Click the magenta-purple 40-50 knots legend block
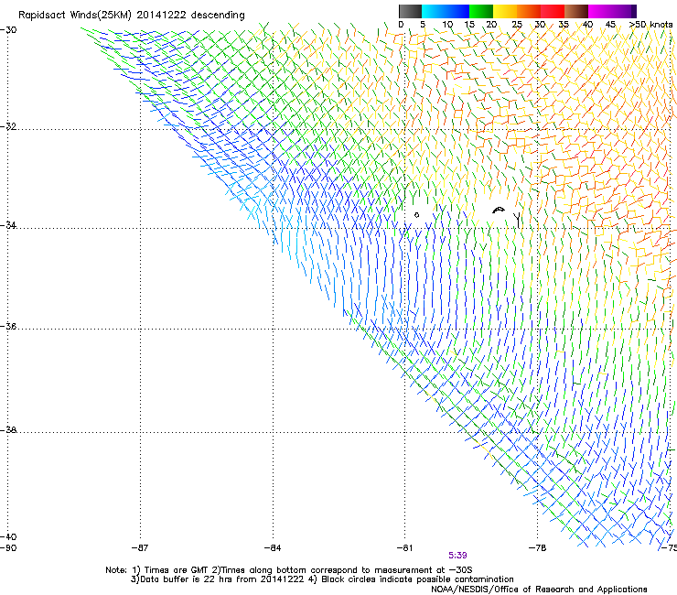The image size is (677, 595). [x=612, y=11]
